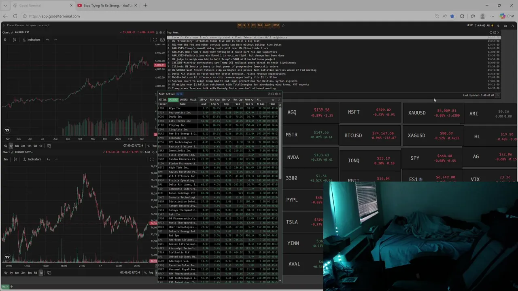Refresh the Most Active list

point(279,99)
